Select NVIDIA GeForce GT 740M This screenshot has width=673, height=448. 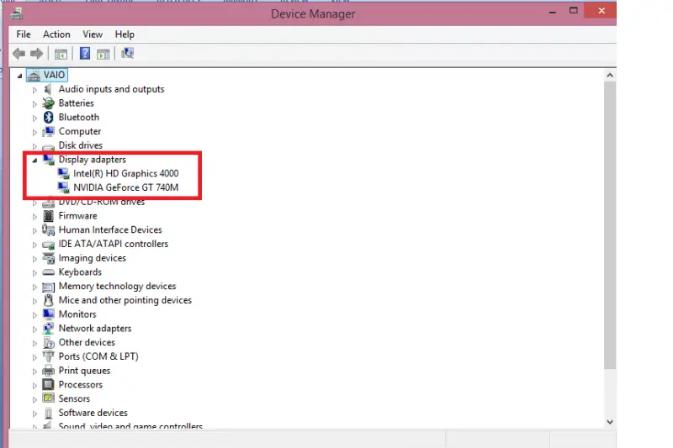click(x=125, y=187)
